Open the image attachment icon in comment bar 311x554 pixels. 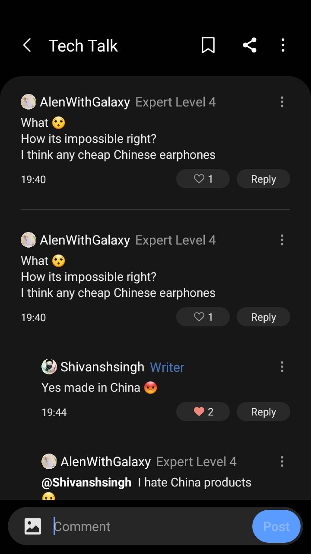click(x=32, y=526)
